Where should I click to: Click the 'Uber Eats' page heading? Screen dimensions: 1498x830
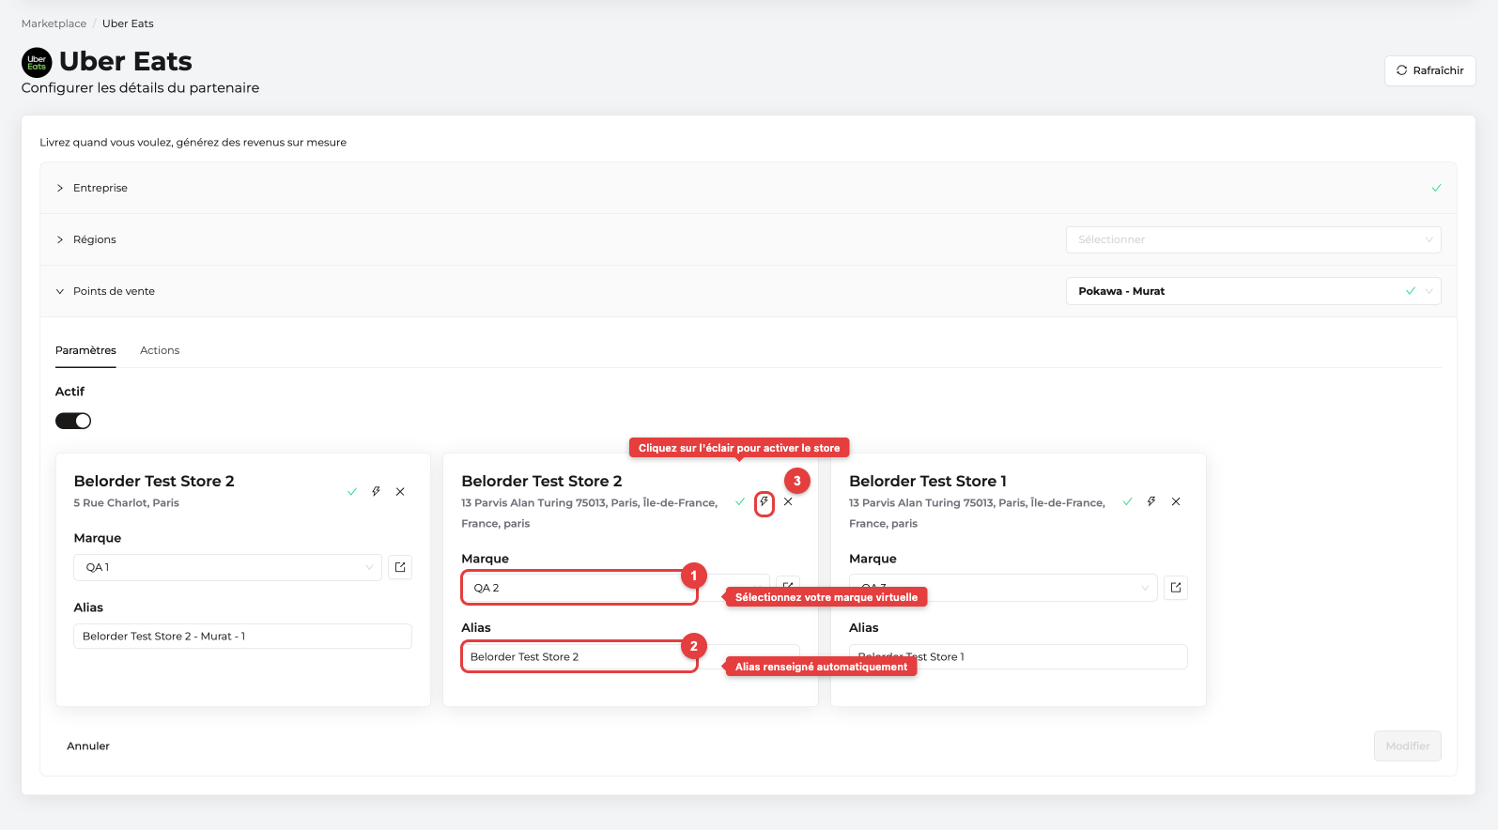point(126,61)
